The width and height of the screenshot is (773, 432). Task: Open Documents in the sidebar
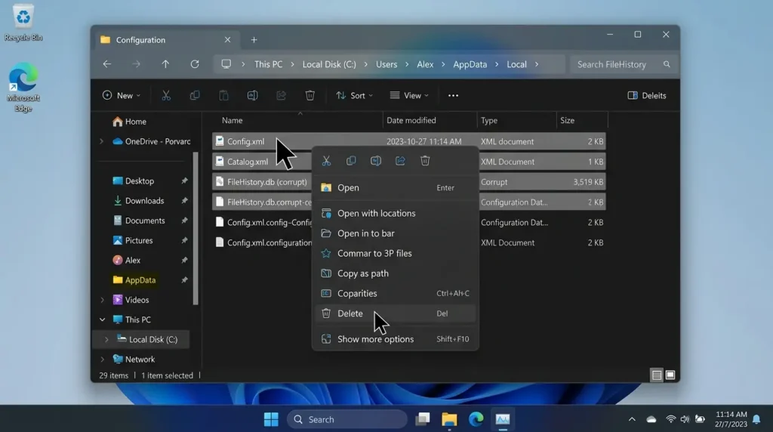click(x=145, y=221)
